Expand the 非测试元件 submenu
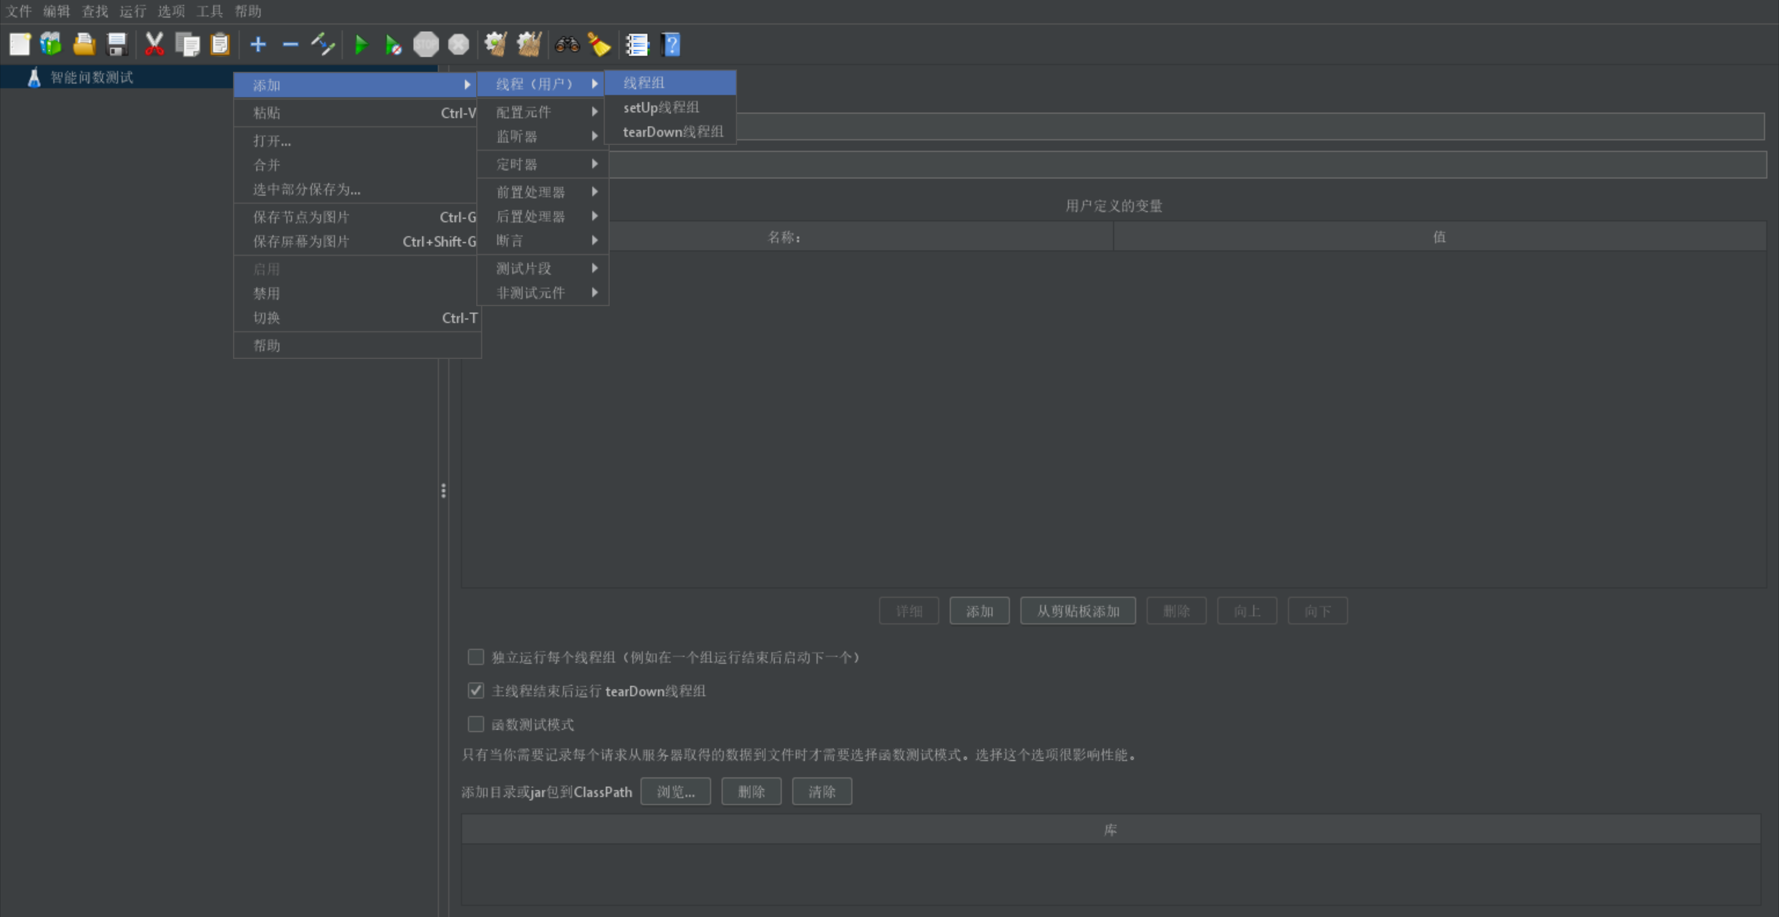1779x917 pixels. tap(543, 293)
